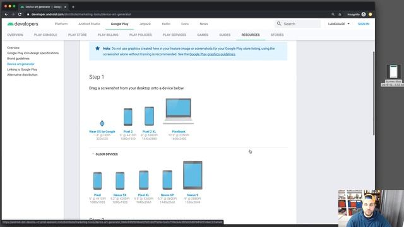Switch to the Play Billing tab
Screen dimensions: 404x227
pyautogui.click(x=108, y=35)
